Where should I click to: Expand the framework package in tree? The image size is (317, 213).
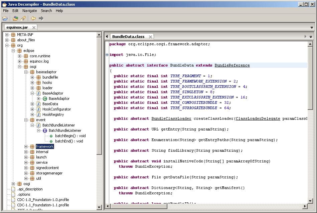pyautogui.click(x=26, y=146)
